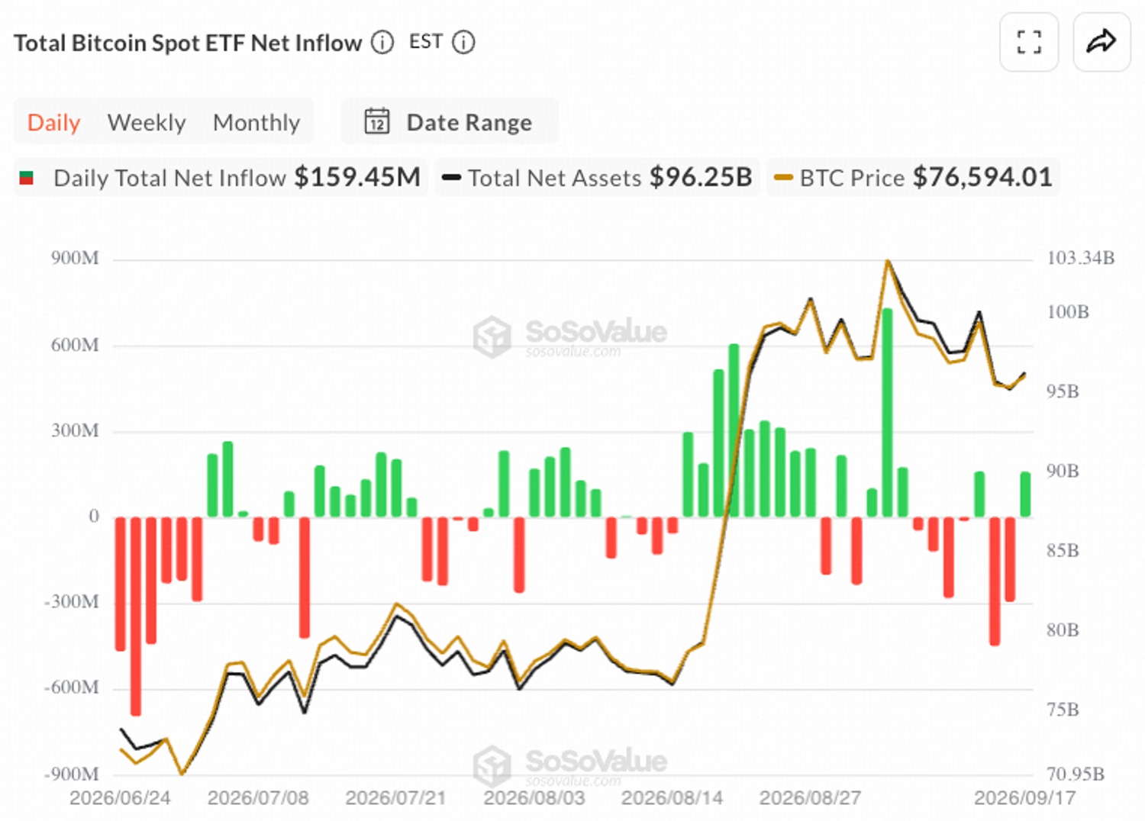The width and height of the screenshot is (1145, 821).
Task: Open fullscreen chart view icon
Action: (x=1029, y=42)
